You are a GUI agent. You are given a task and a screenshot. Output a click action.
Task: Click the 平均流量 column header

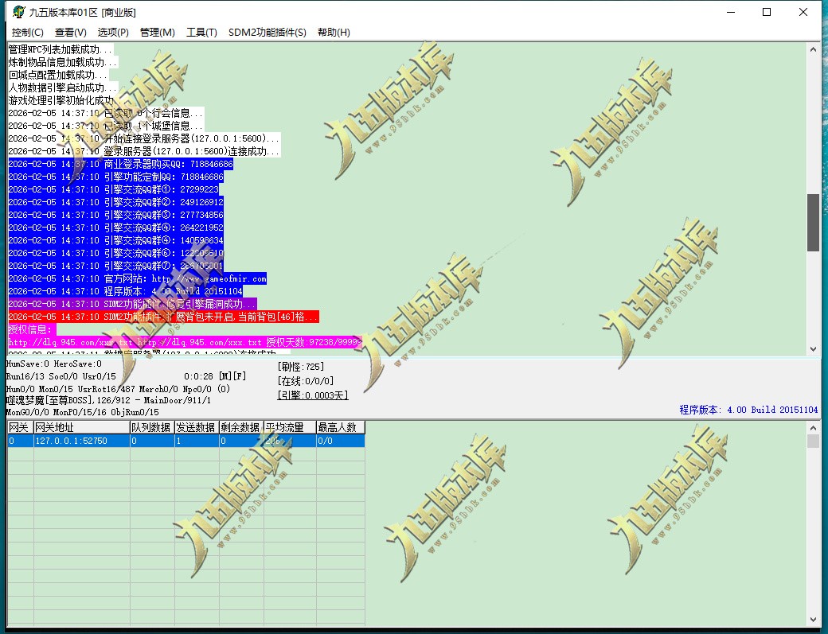[290, 427]
